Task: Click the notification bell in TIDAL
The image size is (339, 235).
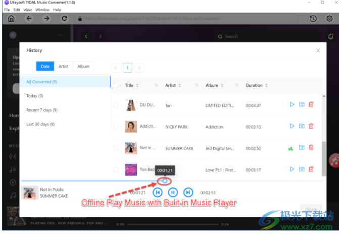Action: pos(330,36)
